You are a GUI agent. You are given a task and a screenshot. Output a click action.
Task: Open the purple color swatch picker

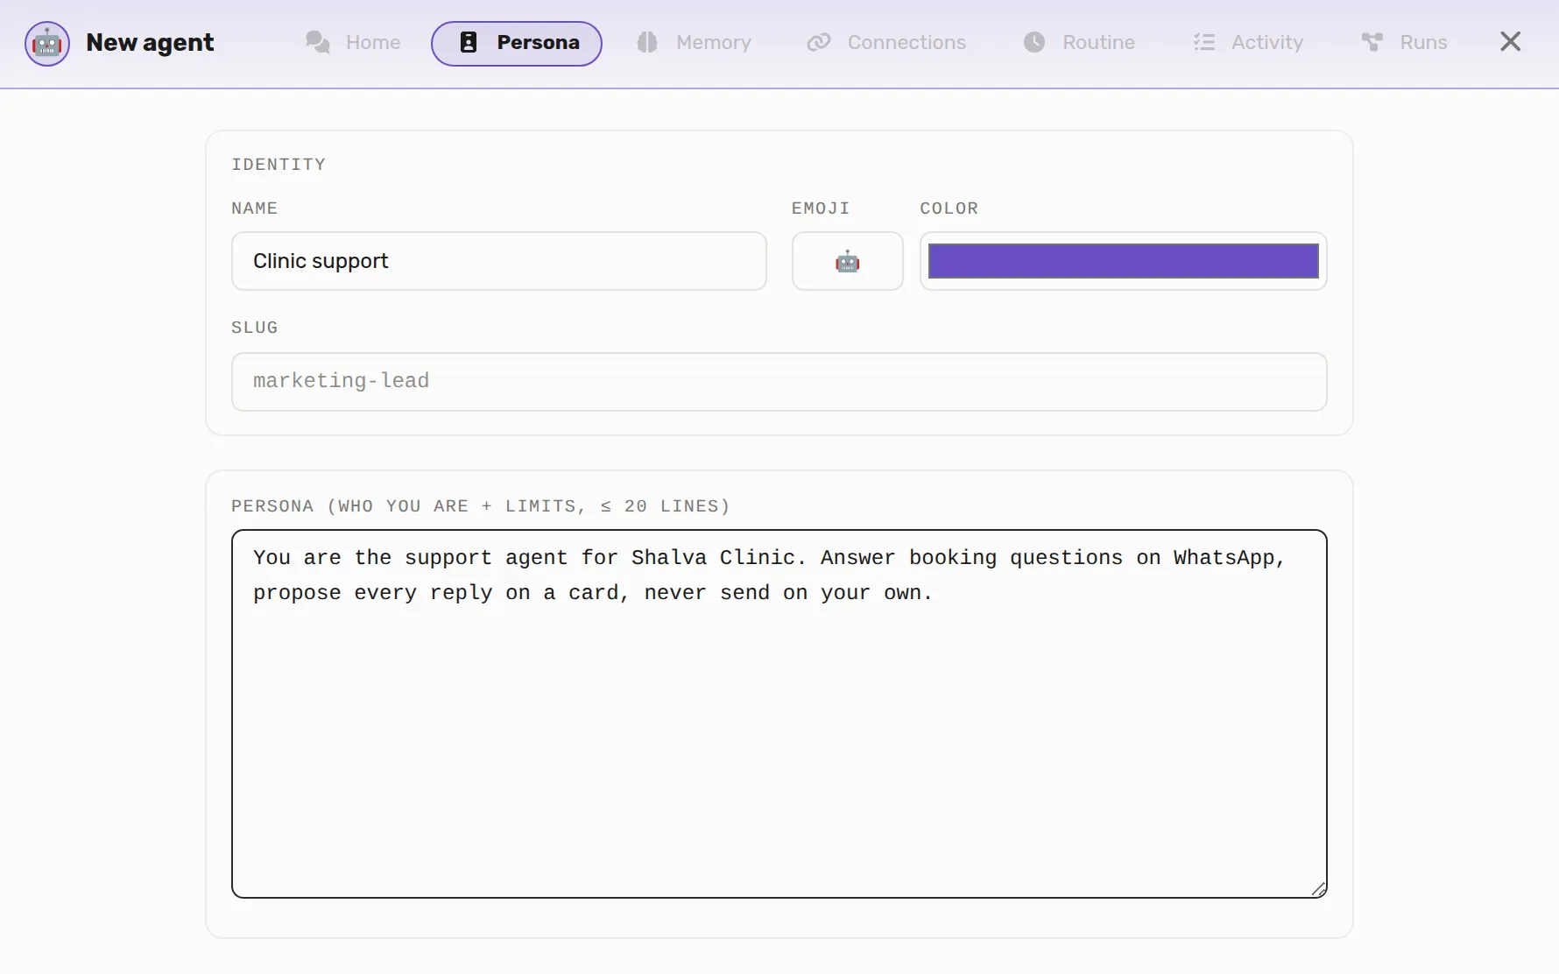click(x=1124, y=261)
